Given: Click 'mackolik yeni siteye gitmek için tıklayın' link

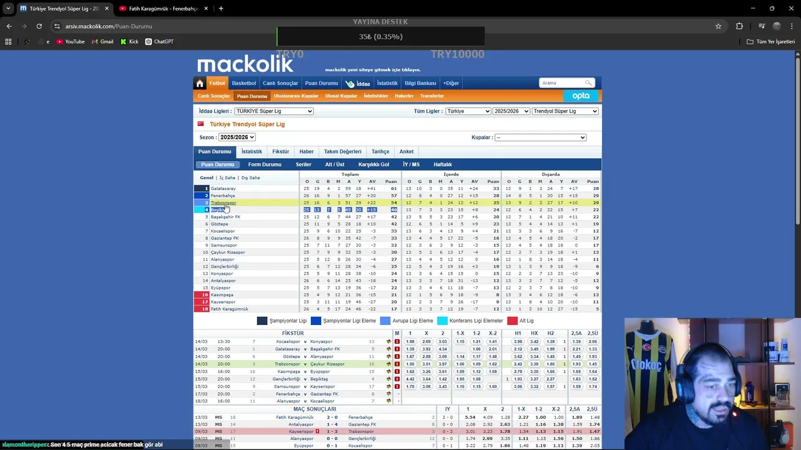Looking at the screenshot, I should [373, 70].
